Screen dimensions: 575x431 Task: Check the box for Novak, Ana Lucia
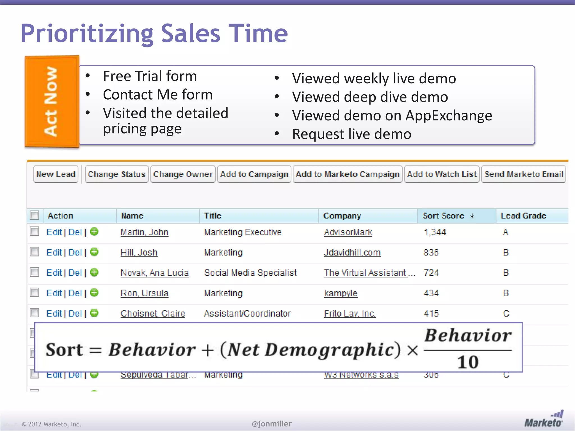click(35, 272)
